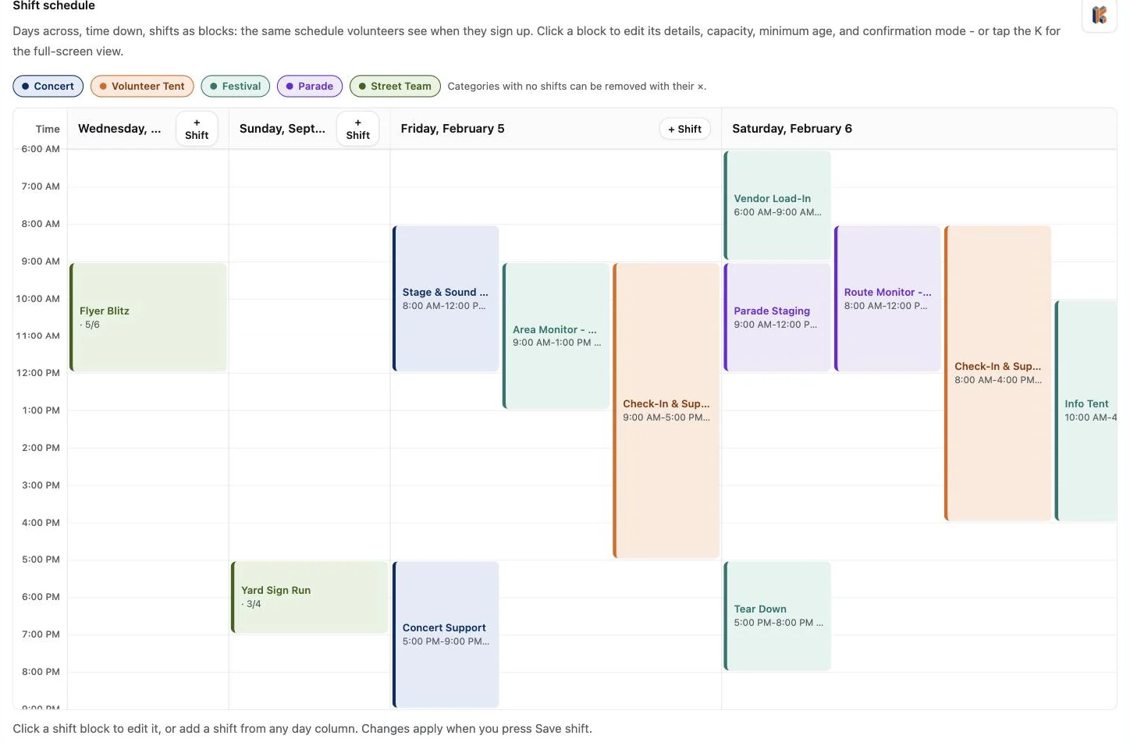Click the 6:00 AM time label
This screenshot has height=746, width=1130.
click(x=41, y=149)
